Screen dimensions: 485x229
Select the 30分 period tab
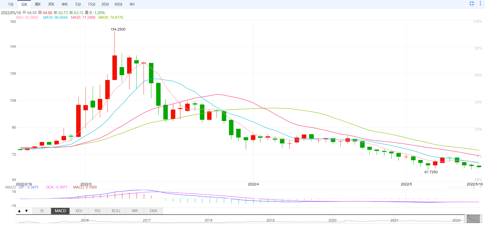pos(105,4)
